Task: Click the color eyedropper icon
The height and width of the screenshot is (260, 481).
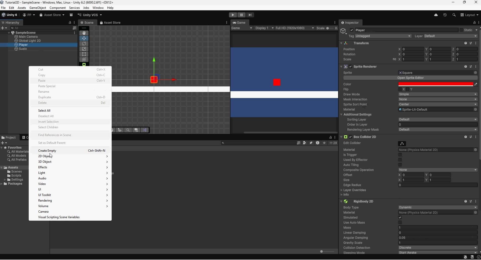Action: tap(475, 84)
